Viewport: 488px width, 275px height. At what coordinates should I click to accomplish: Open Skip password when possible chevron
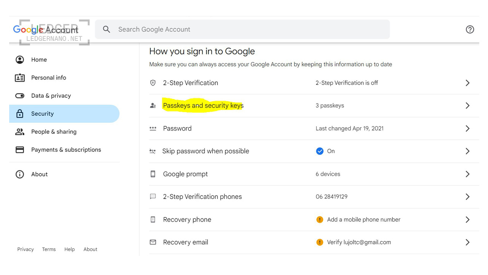click(x=467, y=151)
